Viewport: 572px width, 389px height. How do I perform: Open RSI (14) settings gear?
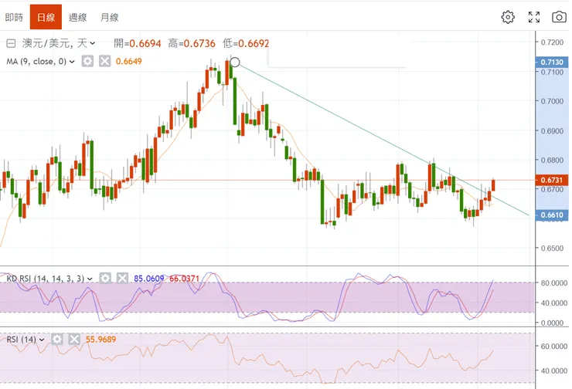point(57,339)
